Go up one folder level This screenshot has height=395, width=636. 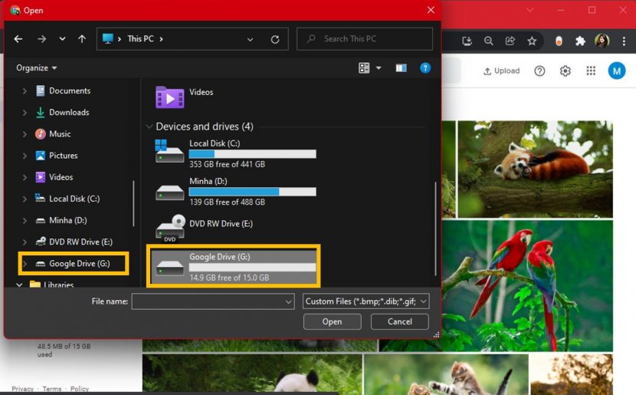[82, 39]
